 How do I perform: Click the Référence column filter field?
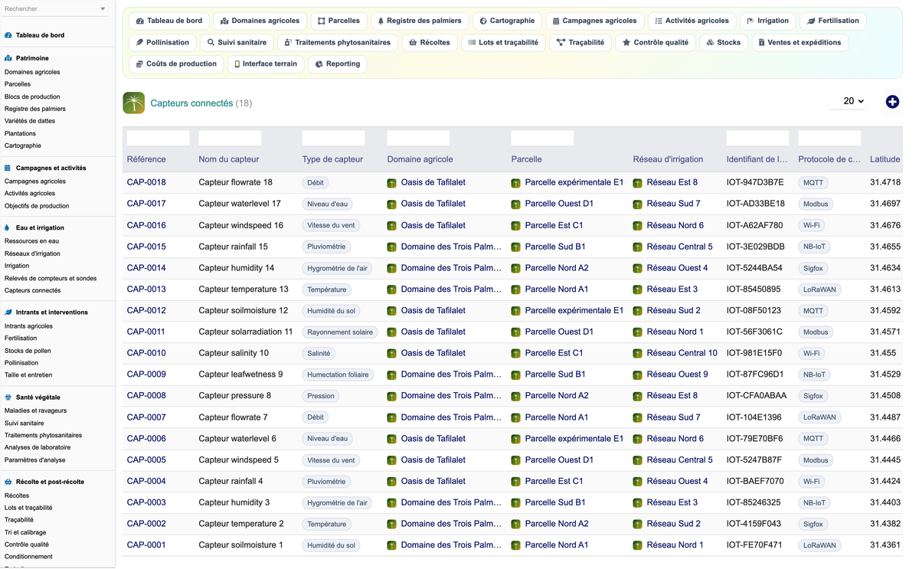coord(158,139)
